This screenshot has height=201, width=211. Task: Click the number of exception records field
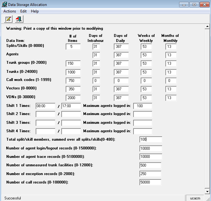[x=150, y=174]
